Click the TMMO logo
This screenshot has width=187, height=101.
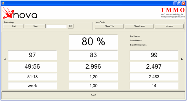pos(173,12)
